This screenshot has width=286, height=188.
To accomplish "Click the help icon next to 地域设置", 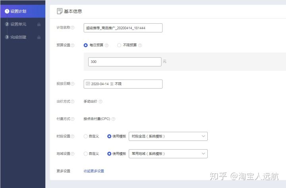I will pyautogui.click(x=73, y=154).
